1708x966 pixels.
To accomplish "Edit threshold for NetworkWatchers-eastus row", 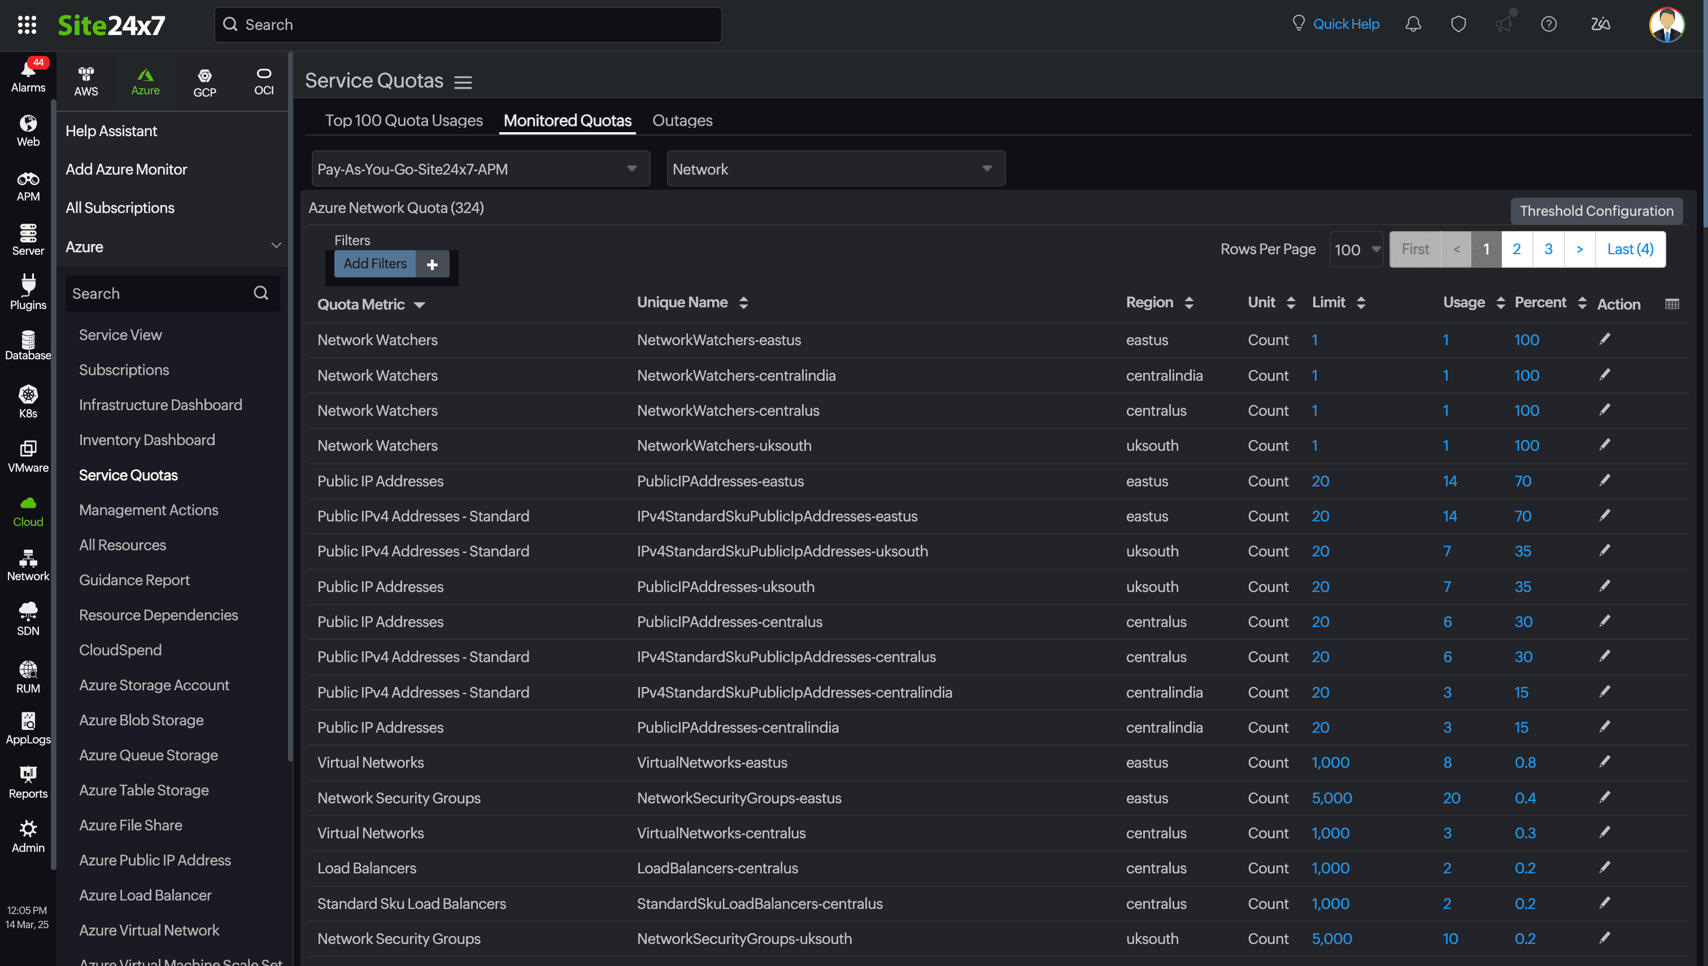I will pyautogui.click(x=1604, y=339).
